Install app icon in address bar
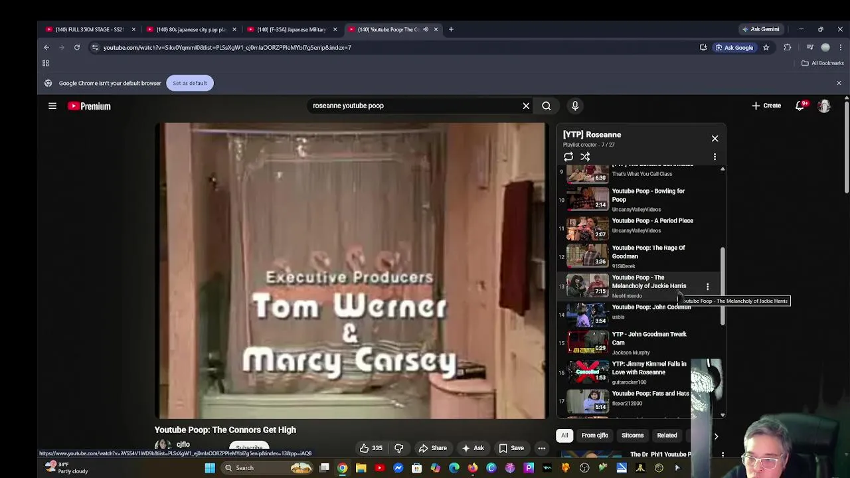 pos(703,47)
